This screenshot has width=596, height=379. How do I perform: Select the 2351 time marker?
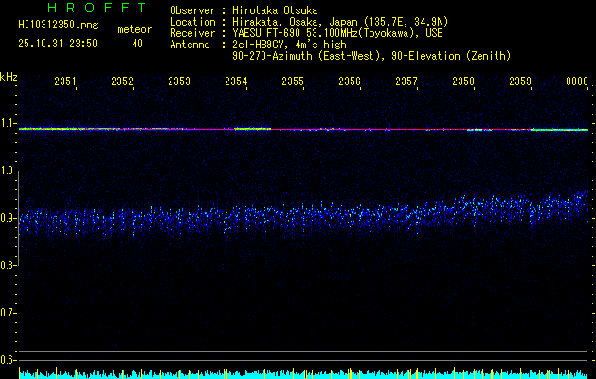65,82
